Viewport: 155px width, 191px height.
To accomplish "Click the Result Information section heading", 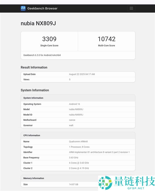I will [x=34, y=68].
